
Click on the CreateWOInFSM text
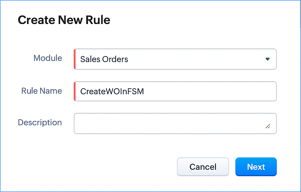tap(112, 92)
